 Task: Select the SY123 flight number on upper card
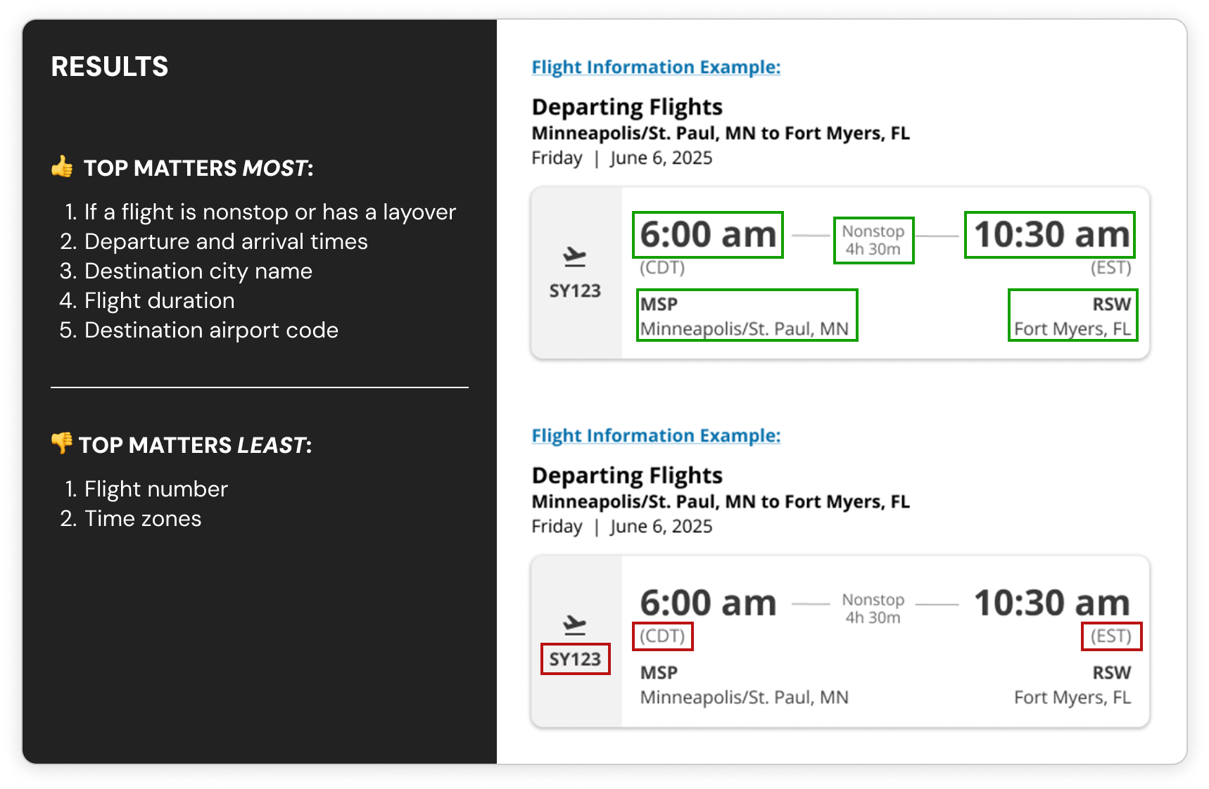click(575, 290)
